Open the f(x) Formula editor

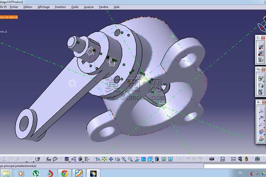coord(49,159)
